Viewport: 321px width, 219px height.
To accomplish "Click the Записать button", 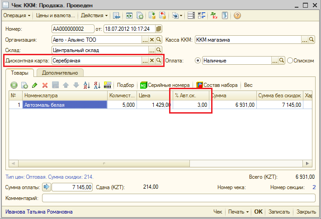I will point(279,212).
